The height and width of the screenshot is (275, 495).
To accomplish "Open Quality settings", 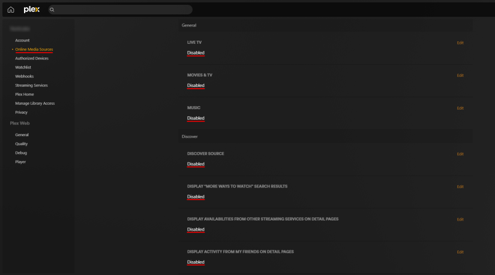I will 21,144.
